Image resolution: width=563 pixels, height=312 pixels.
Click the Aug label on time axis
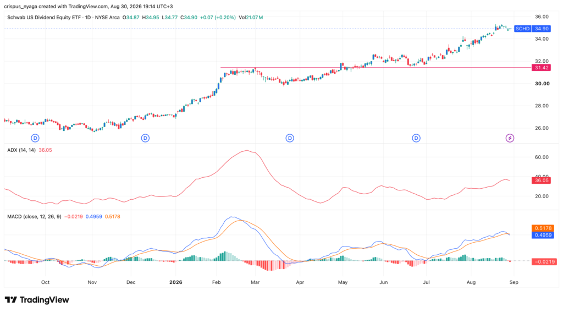pyautogui.click(x=471, y=282)
